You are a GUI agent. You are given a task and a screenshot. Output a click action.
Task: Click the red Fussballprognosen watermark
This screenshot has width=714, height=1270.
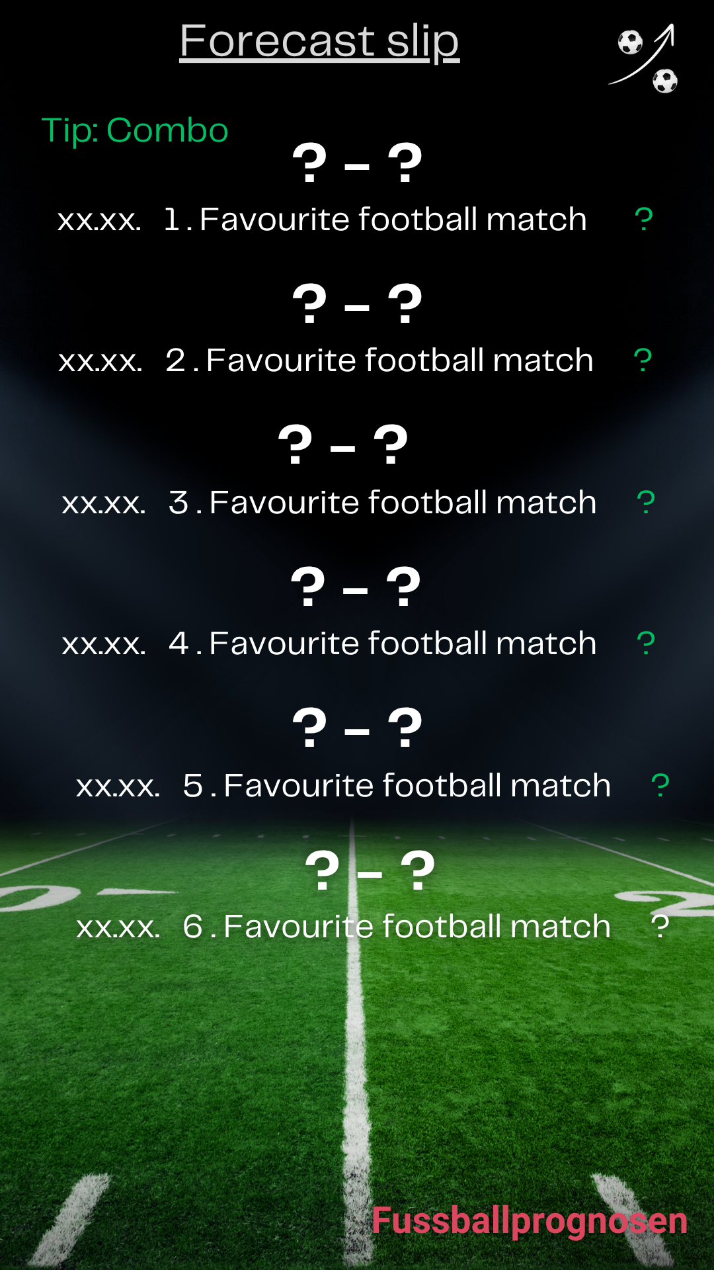click(529, 1221)
